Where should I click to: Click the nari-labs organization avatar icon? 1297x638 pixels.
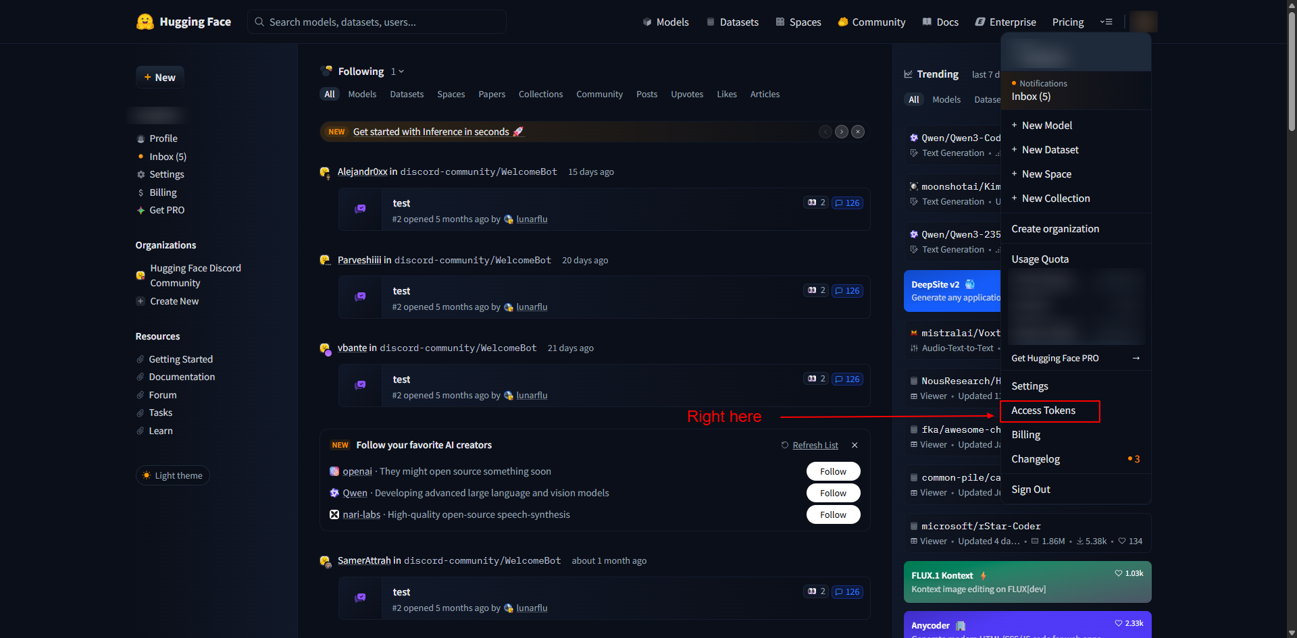pyautogui.click(x=334, y=514)
